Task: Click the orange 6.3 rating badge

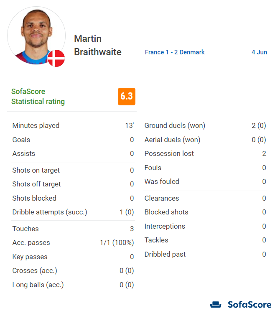Action: [x=127, y=97]
